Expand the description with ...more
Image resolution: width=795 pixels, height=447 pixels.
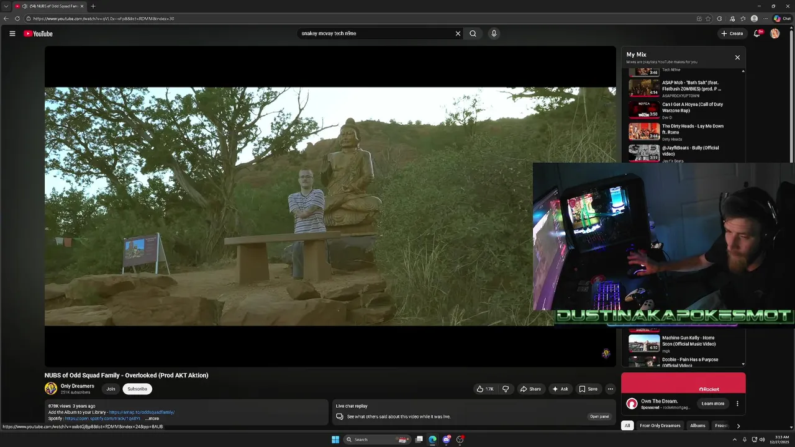pos(152,418)
